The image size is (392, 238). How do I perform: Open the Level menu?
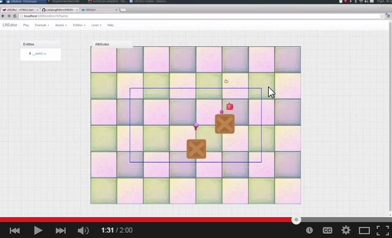(x=96, y=25)
